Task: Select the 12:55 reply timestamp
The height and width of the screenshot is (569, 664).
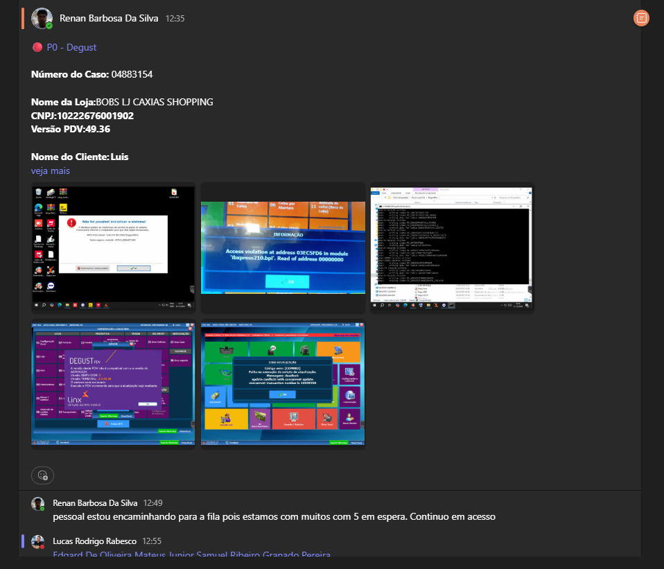Action: click(x=152, y=541)
